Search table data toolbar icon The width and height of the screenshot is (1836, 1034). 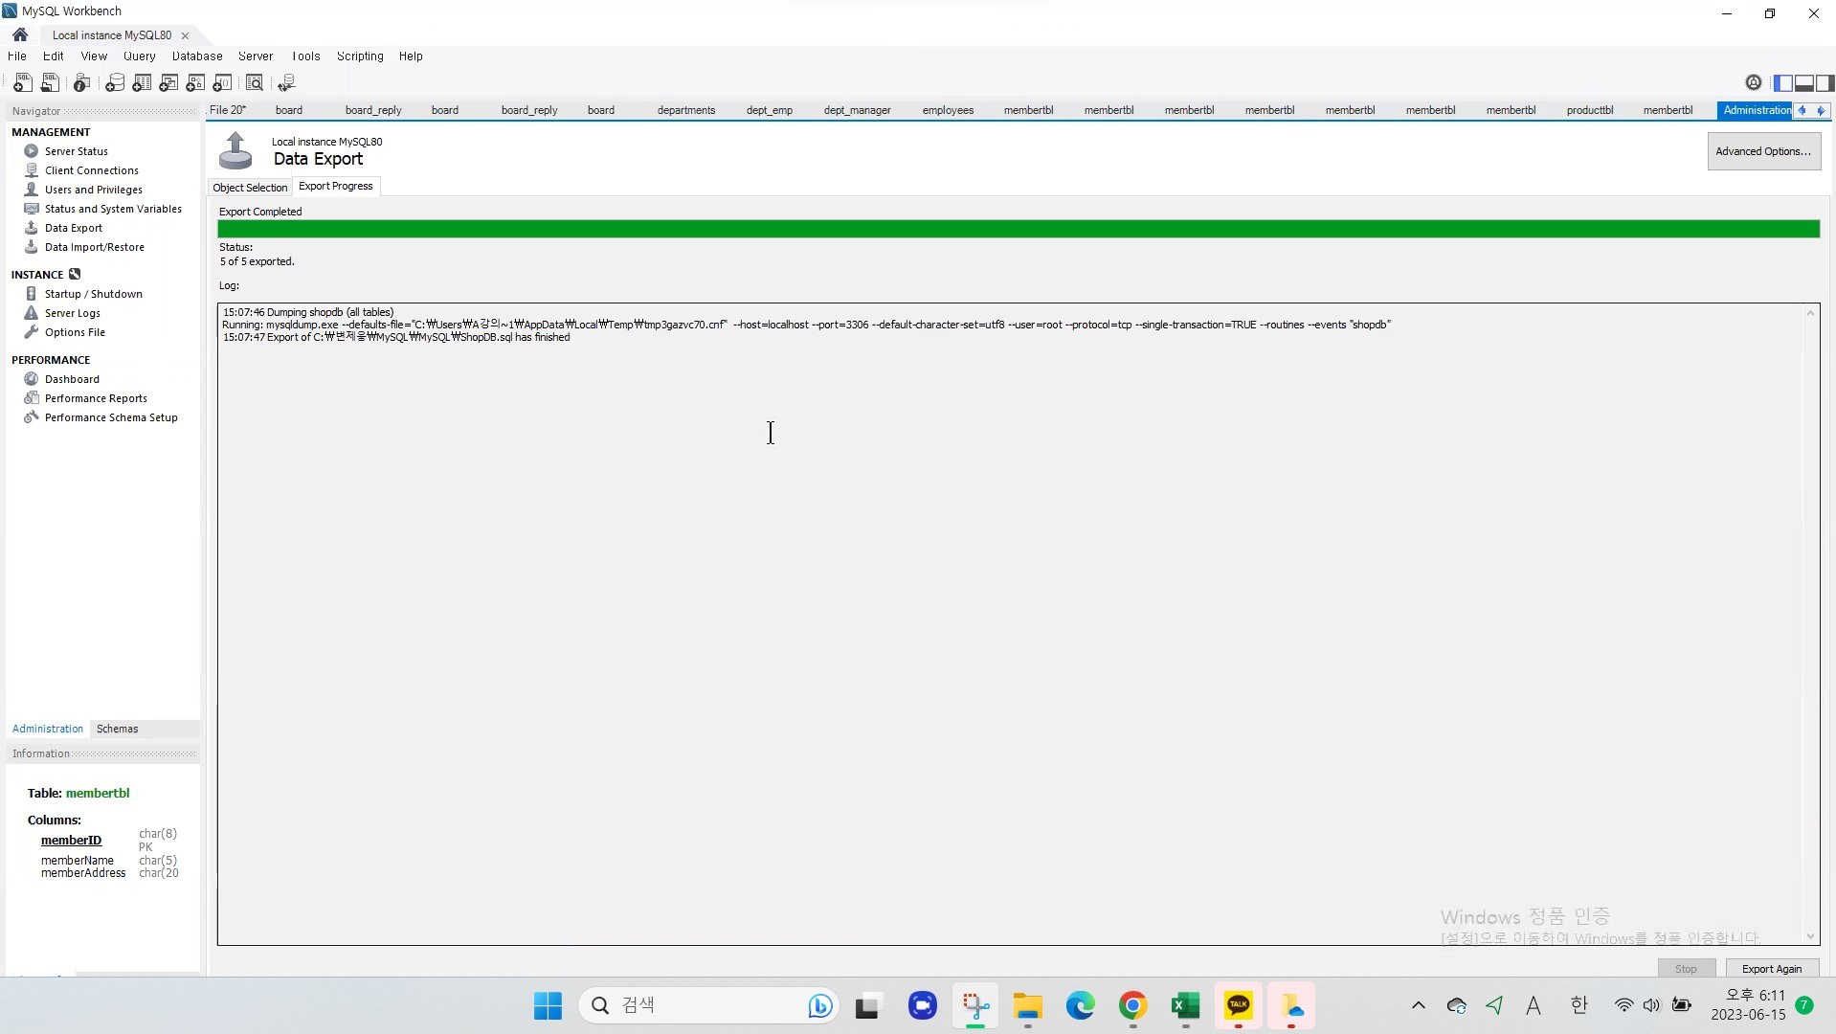[255, 83]
